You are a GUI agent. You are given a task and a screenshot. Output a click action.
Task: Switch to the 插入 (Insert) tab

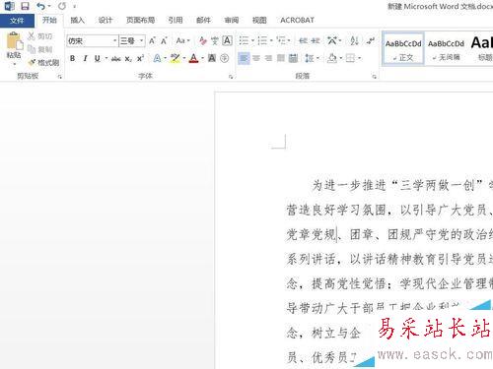point(77,21)
